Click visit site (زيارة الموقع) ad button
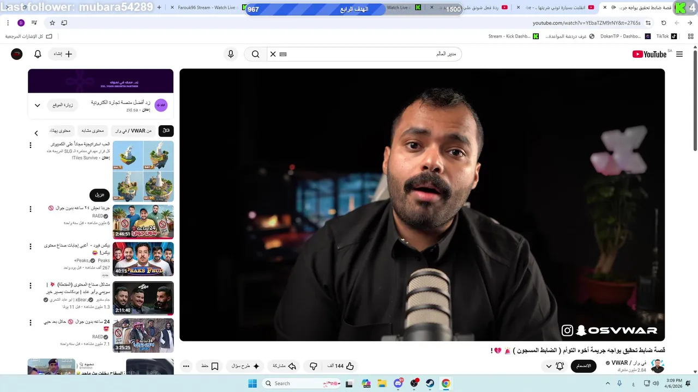 click(63, 105)
